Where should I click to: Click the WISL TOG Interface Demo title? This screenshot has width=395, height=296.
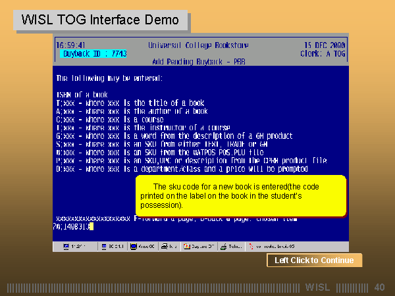pos(100,20)
